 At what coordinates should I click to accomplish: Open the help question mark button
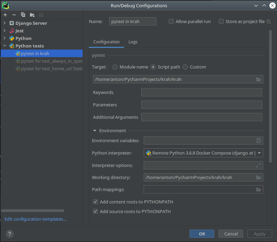(x=10, y=234)
